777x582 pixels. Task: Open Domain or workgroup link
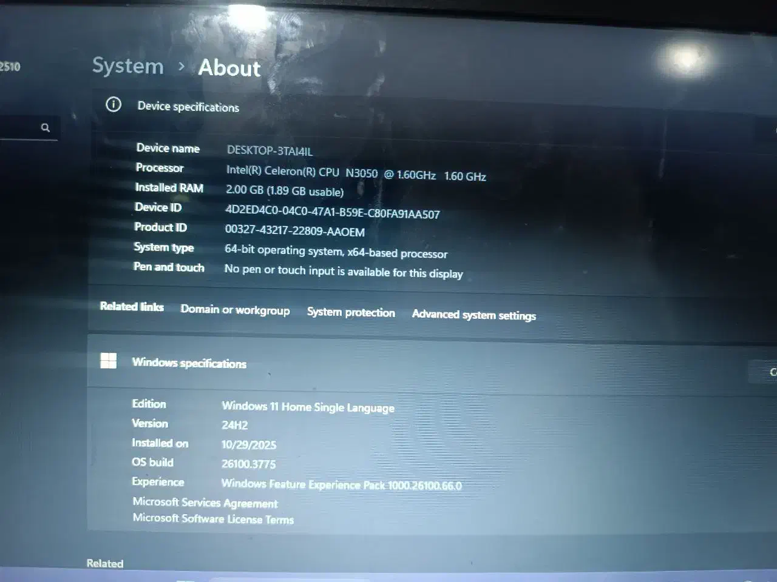click(x=235, y=310)
